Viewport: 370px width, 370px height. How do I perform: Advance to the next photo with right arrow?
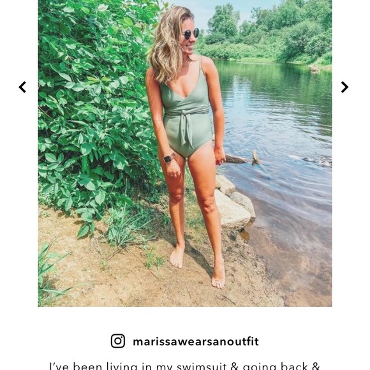[x=344, y=87]
